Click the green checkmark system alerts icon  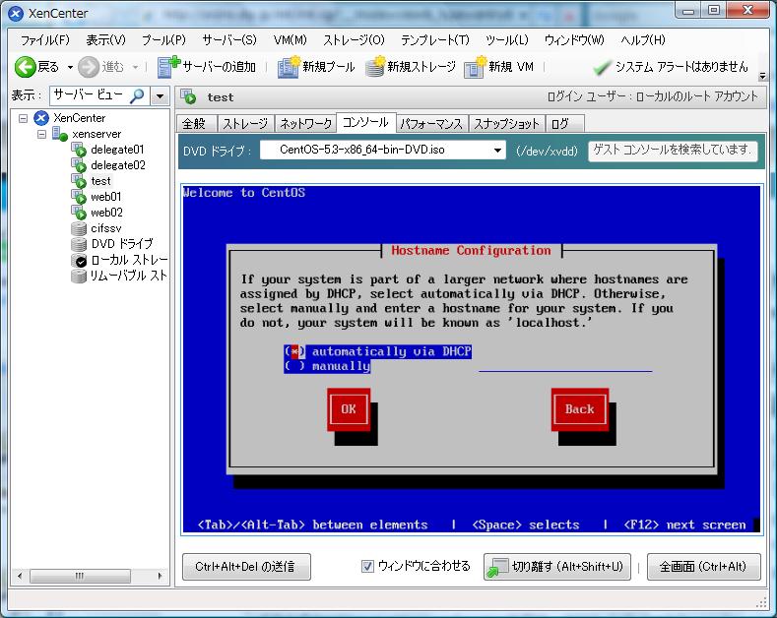click(x=602, y=67)
